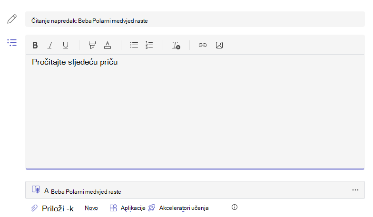The width and height of the screenshot is (373, 217).
Task: Click the paperclip attach icon
Action: coord(34,208)
